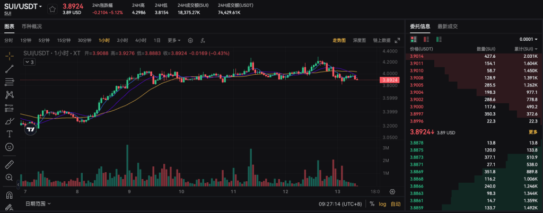This screenshot has width=543, height=213.
Task: Open the 0.0001 price precision dropdown
Action: coord(530,39)
